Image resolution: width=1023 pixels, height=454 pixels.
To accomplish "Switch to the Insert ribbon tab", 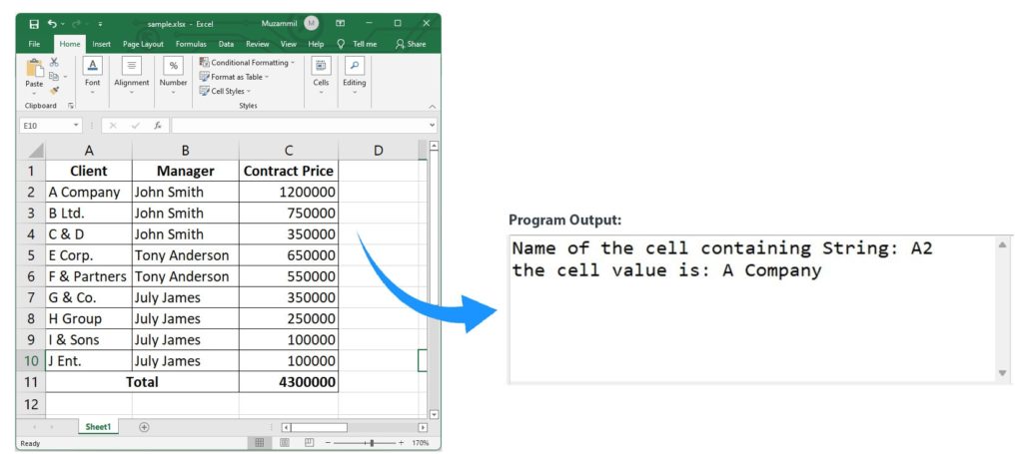I will click(101, 44).
